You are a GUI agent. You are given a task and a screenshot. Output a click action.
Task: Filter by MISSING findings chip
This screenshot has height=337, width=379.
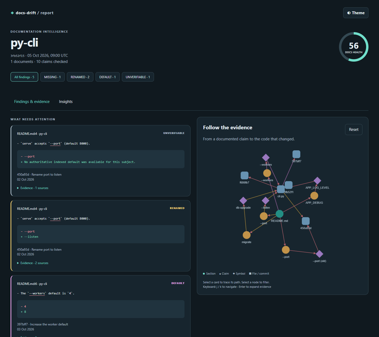coord(52,77)
